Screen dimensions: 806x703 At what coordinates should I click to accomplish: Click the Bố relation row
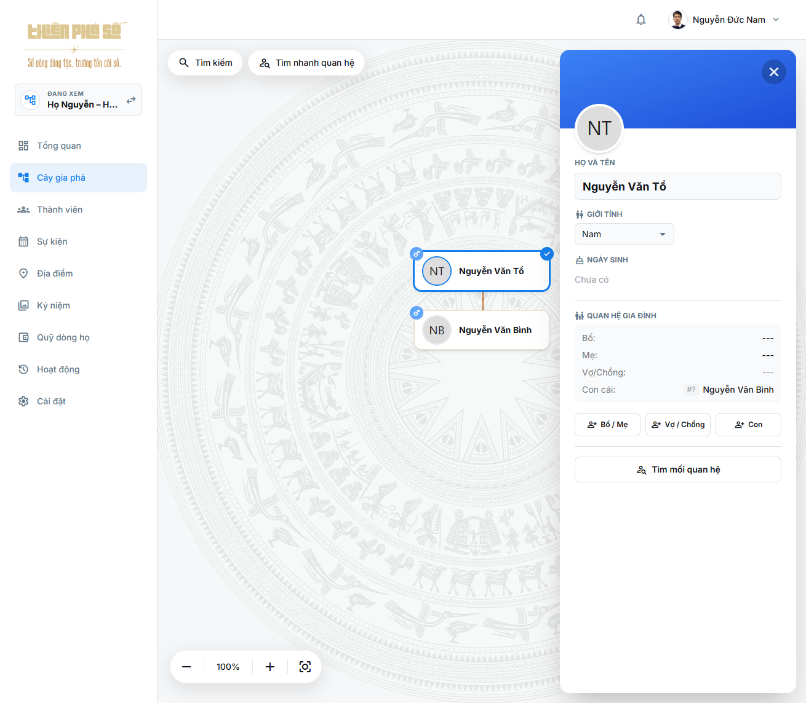coord(678,338)
